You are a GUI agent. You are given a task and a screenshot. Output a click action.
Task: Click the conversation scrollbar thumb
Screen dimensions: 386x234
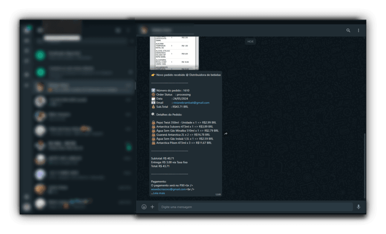[365, 166]
